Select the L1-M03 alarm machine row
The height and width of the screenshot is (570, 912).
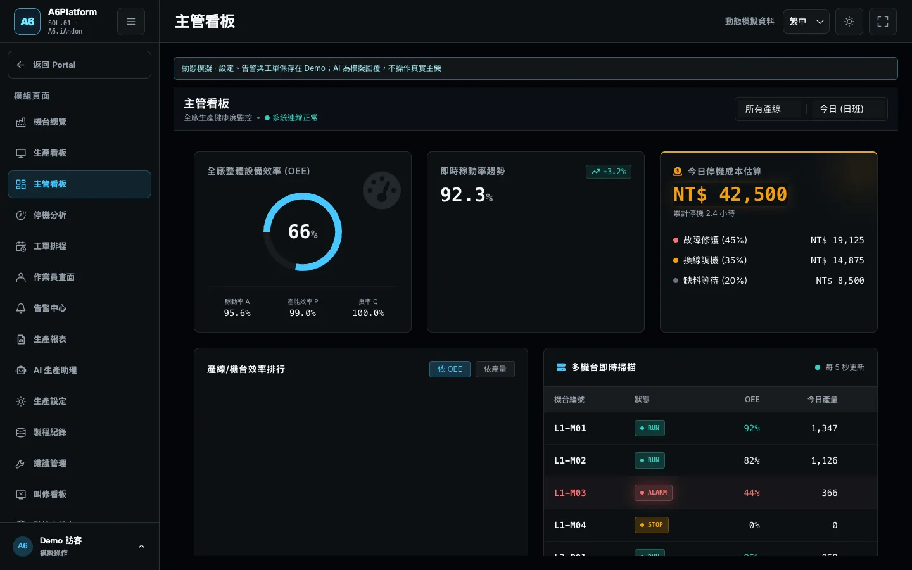[711, 493]
